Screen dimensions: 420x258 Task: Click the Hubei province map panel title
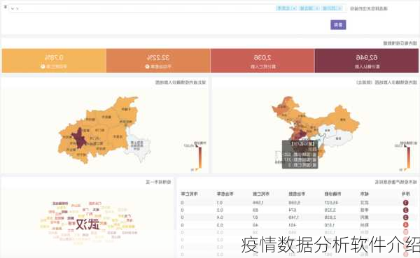pyautogui.click(x=181, y=83)
